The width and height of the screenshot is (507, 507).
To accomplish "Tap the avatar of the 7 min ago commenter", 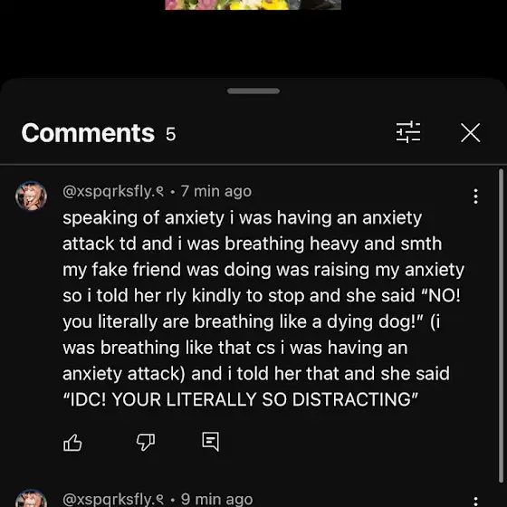I will (x=31, y=196).
